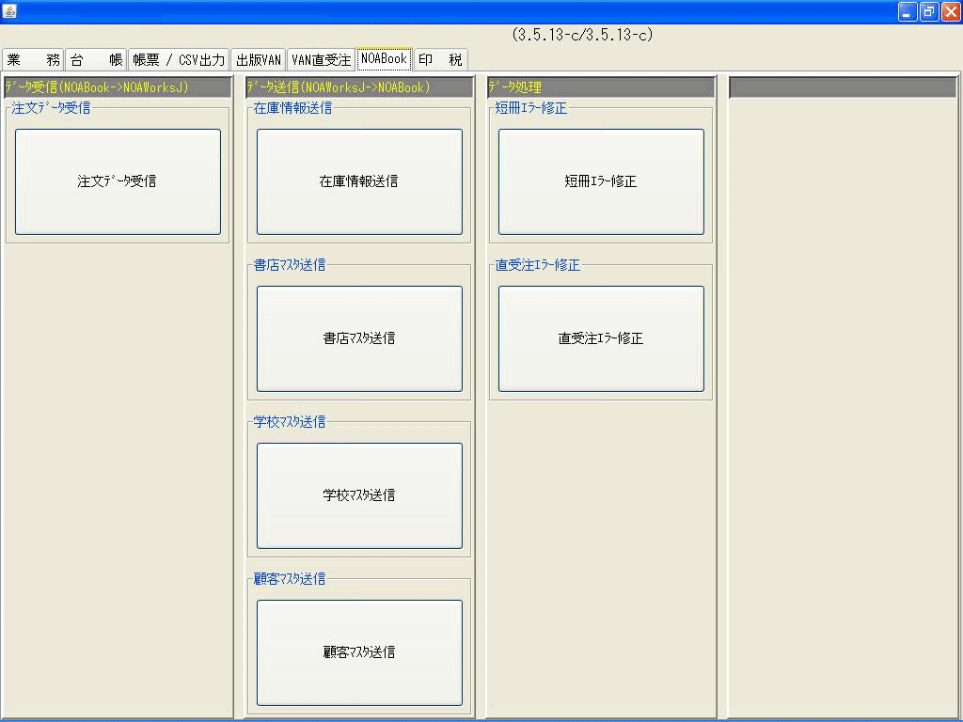Click the 顧客マスタ送信 button
The image size is (963, 722).
(x=358, y=652)
